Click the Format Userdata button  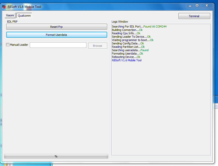57,35
